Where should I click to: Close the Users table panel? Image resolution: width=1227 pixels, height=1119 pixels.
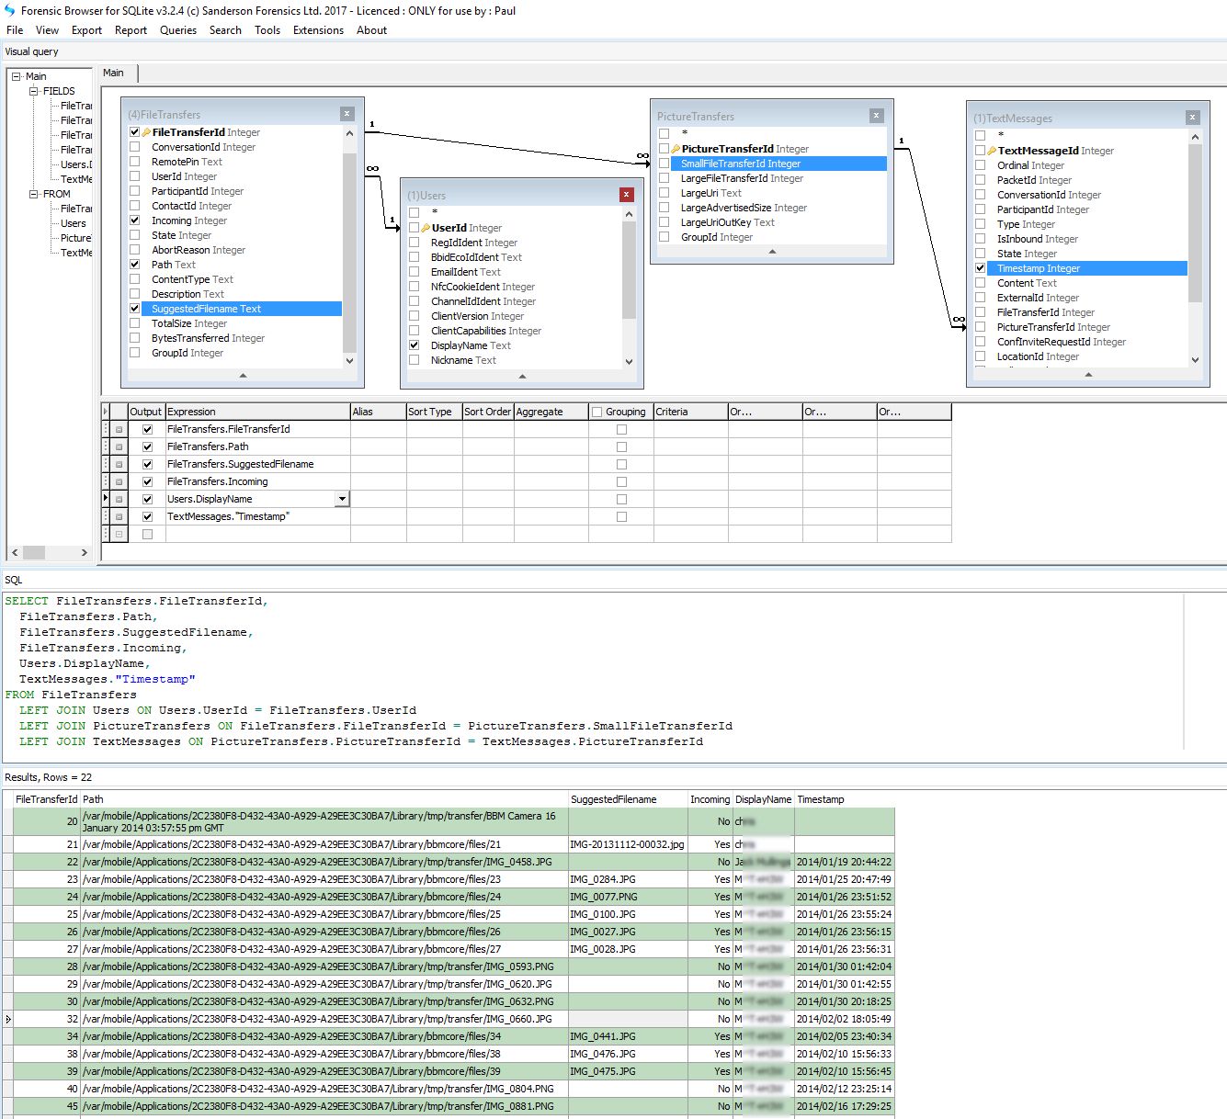(x=627, y=194)
